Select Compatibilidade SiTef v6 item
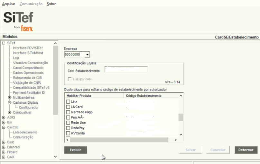The height and width of the screenshot is (164, 260). [31, 88]
